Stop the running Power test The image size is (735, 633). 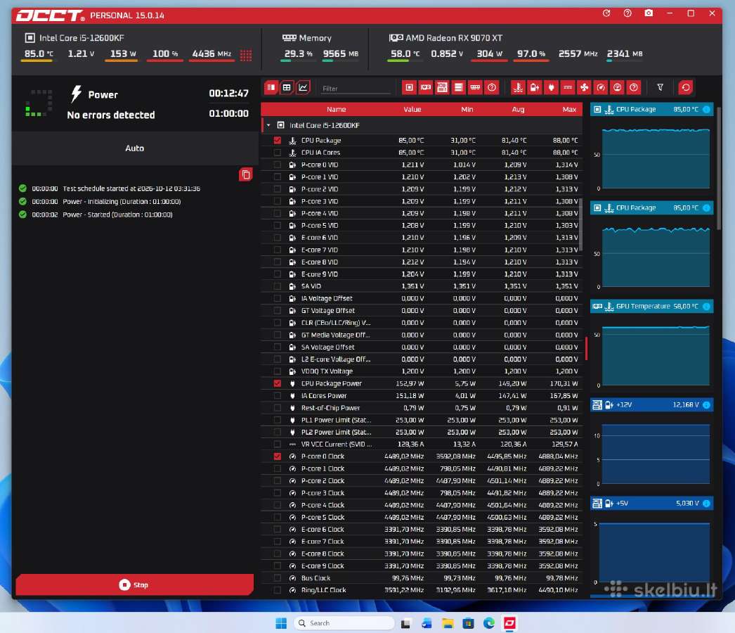[134, 584]
